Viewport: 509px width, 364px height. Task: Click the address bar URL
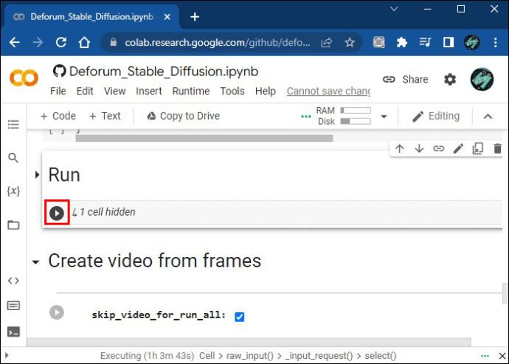[218, 43]
